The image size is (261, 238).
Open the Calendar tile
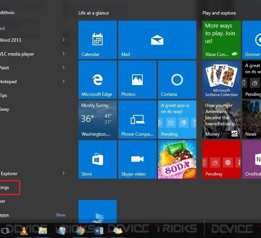97,40
